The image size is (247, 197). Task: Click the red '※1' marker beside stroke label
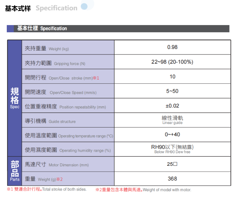pyautogui.click(x=96, y=78)
